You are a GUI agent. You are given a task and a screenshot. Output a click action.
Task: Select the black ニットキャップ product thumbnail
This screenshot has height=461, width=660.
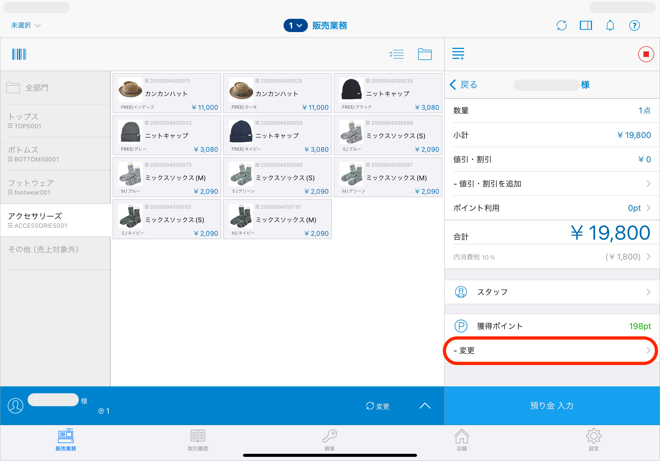coord(351,90)
